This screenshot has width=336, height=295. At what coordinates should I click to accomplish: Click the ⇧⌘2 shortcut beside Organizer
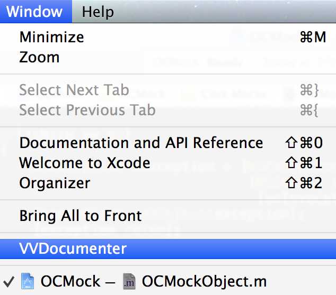(304, 183)
